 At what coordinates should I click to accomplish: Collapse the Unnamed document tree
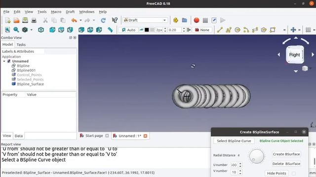tap(4, 61)
